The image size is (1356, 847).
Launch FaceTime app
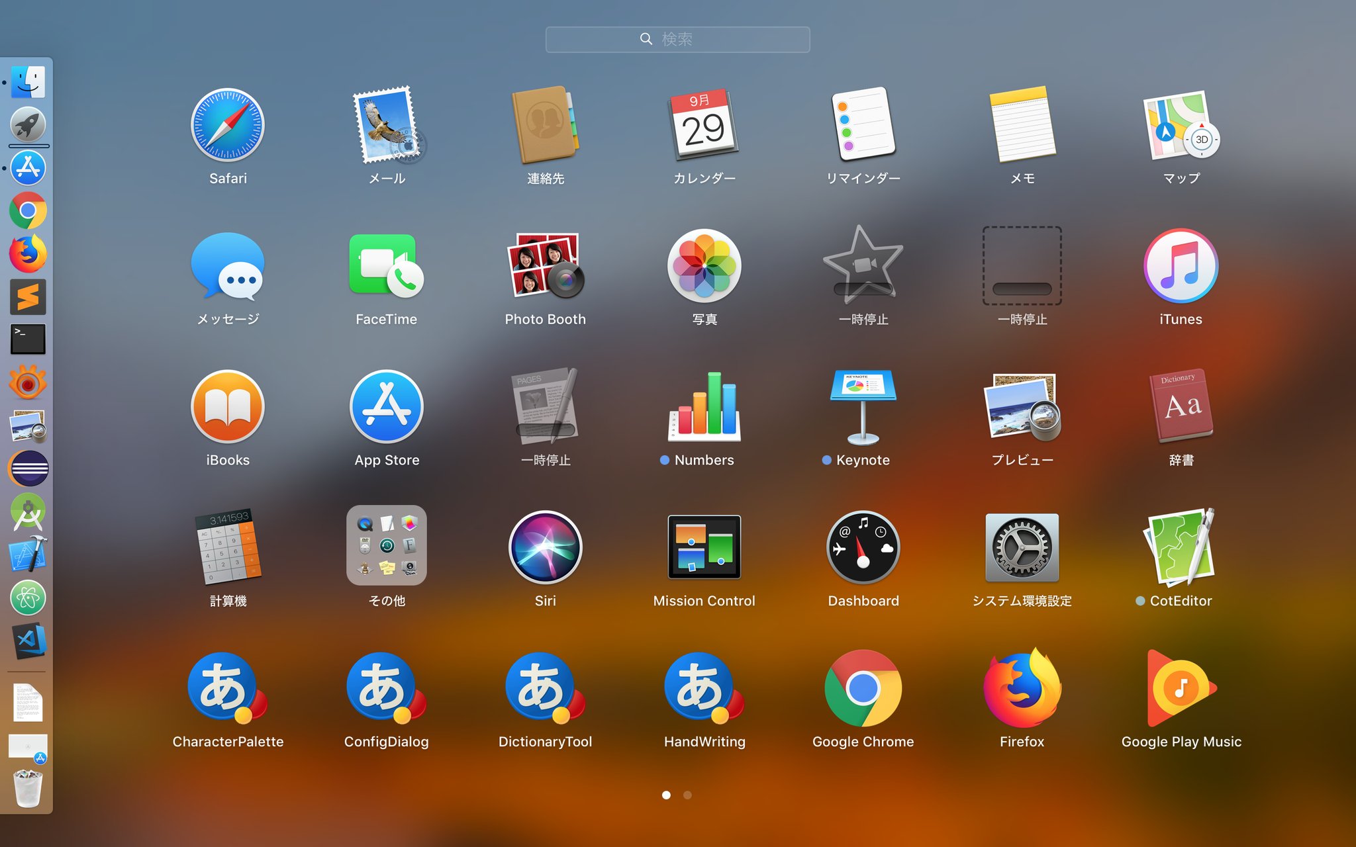[x=386, y=266]
